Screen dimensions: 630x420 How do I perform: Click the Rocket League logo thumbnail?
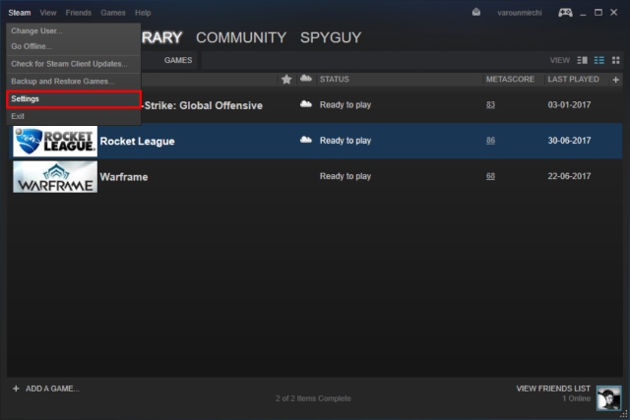(x=55, y=141)
